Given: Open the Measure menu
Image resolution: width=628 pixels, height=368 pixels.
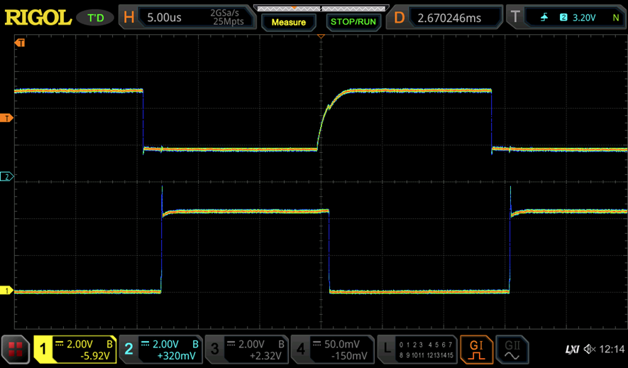Looking at the screenshot, I should (289, 22).
